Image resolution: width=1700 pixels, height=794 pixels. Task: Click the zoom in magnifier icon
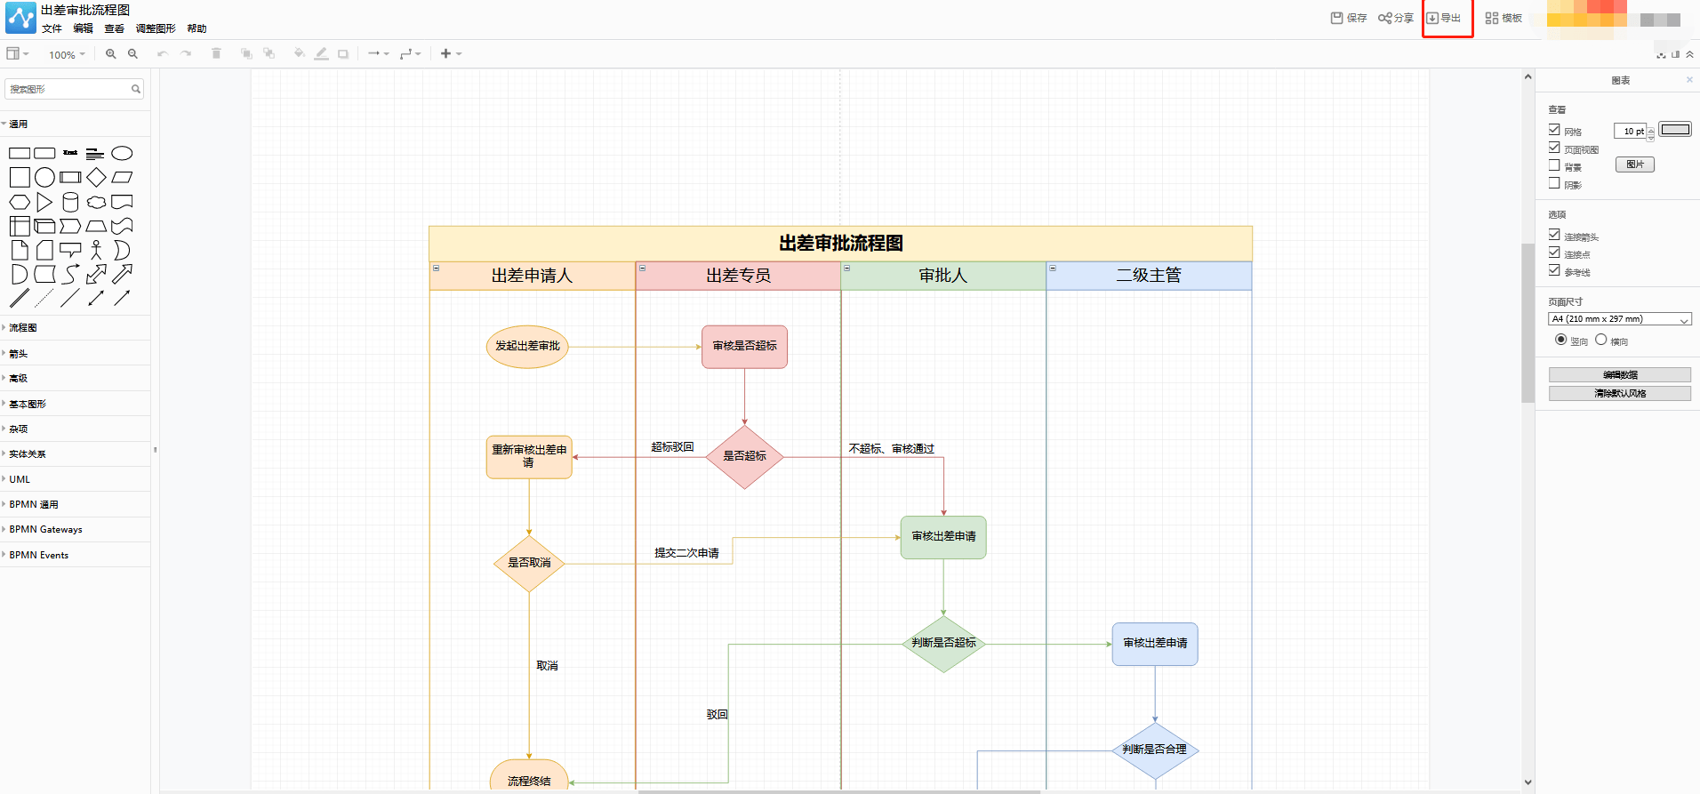110,54
